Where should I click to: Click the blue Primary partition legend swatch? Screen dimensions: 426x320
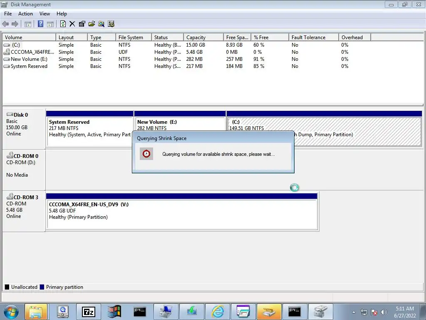coord(42,287)
